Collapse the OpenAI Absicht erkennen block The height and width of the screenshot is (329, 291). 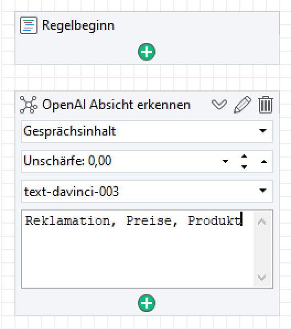[x=219, y=104]
